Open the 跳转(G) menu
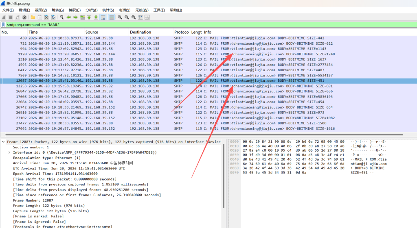This screenshot has height=228, width=417. [x=58, y=10]
